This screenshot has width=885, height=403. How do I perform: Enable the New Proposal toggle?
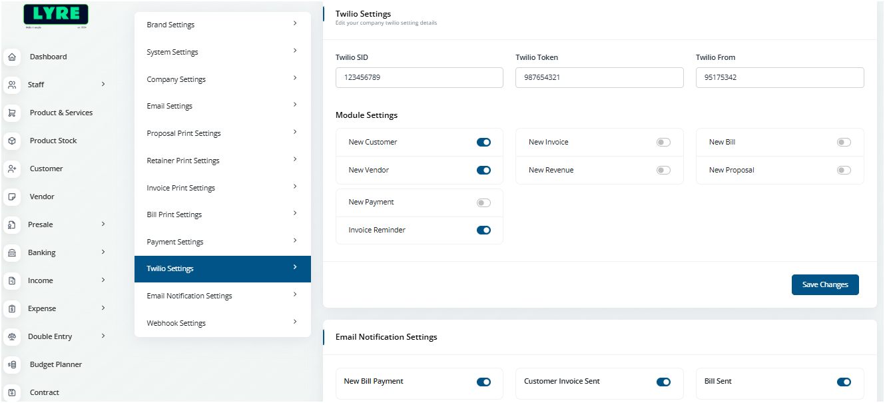point(844,171)
